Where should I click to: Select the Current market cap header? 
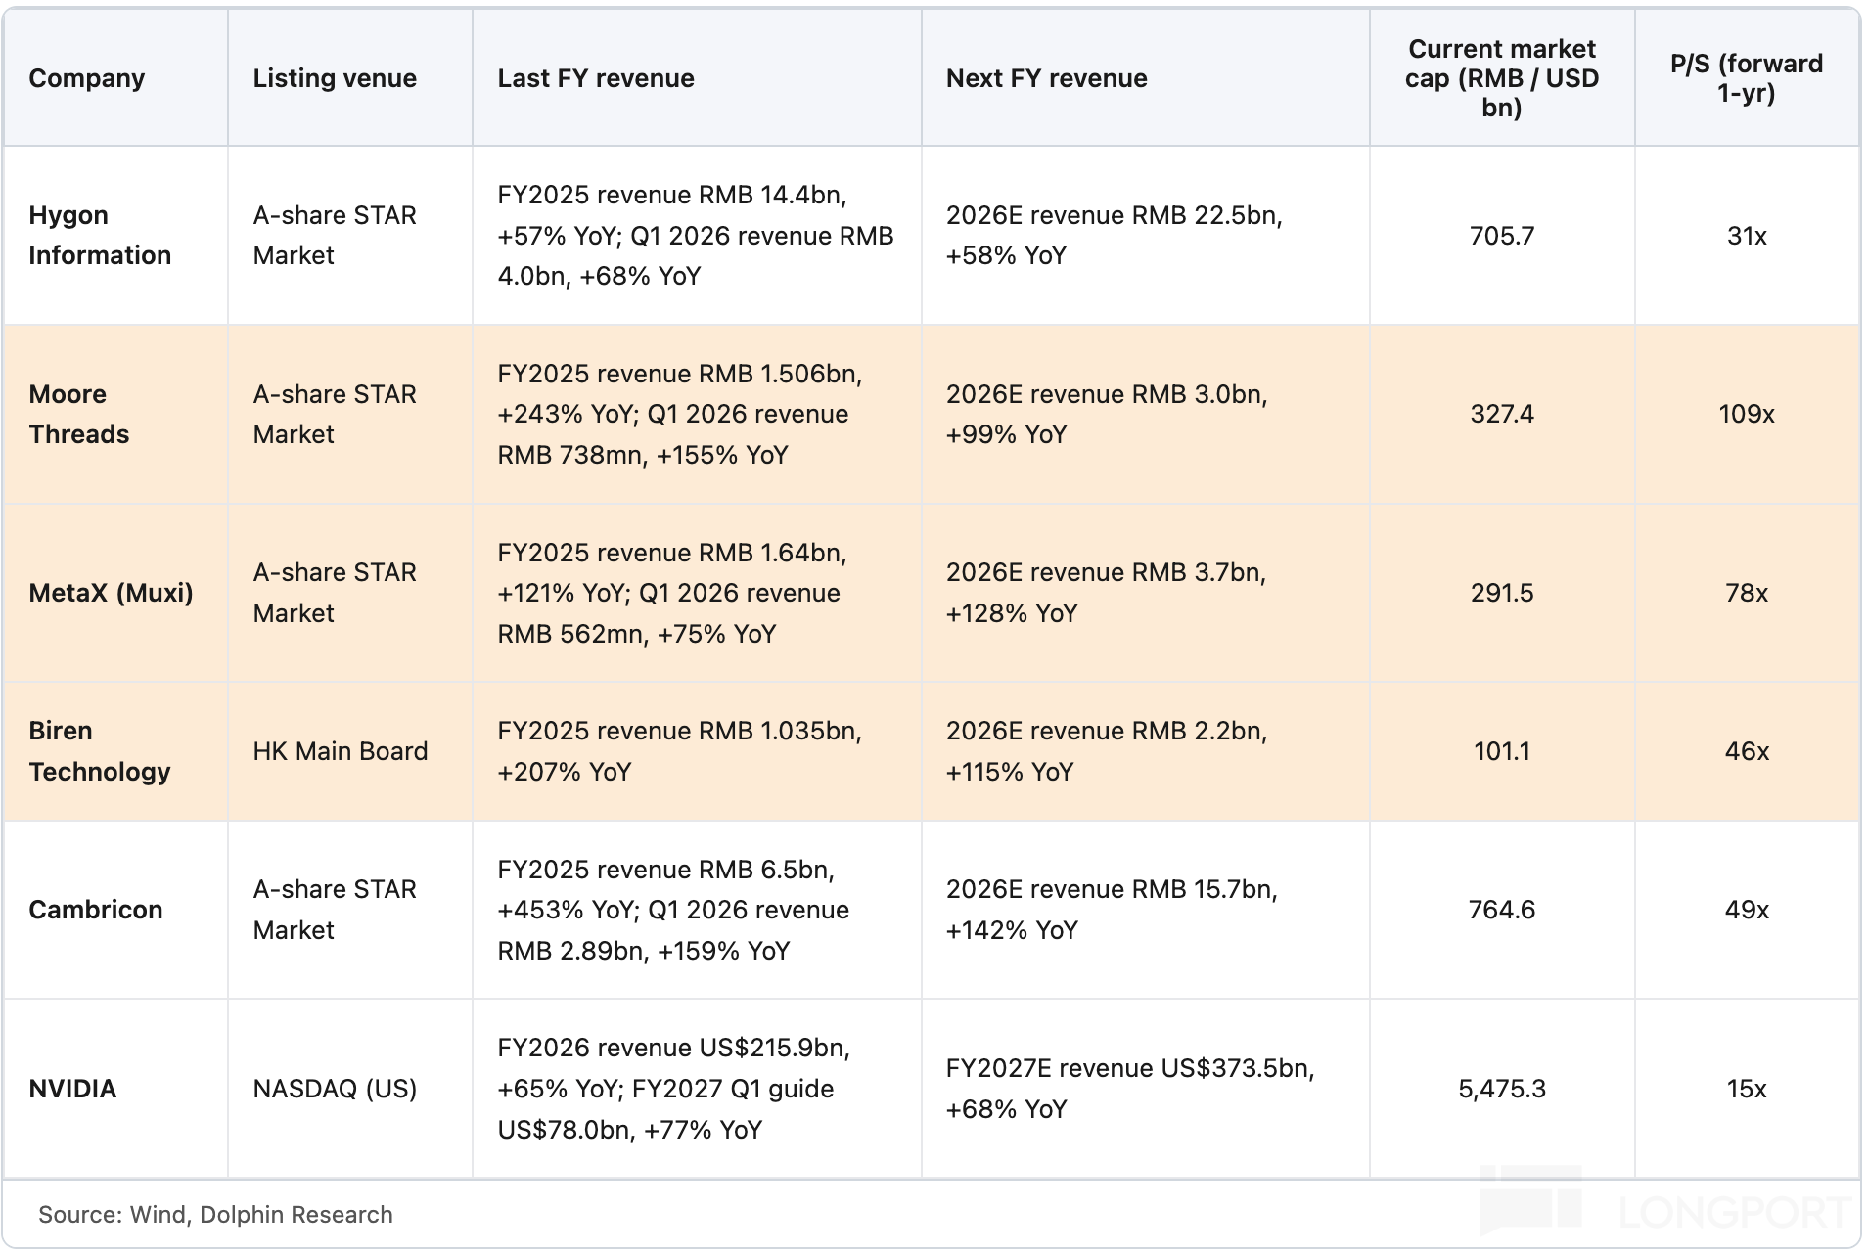[x=1502, y=78]
